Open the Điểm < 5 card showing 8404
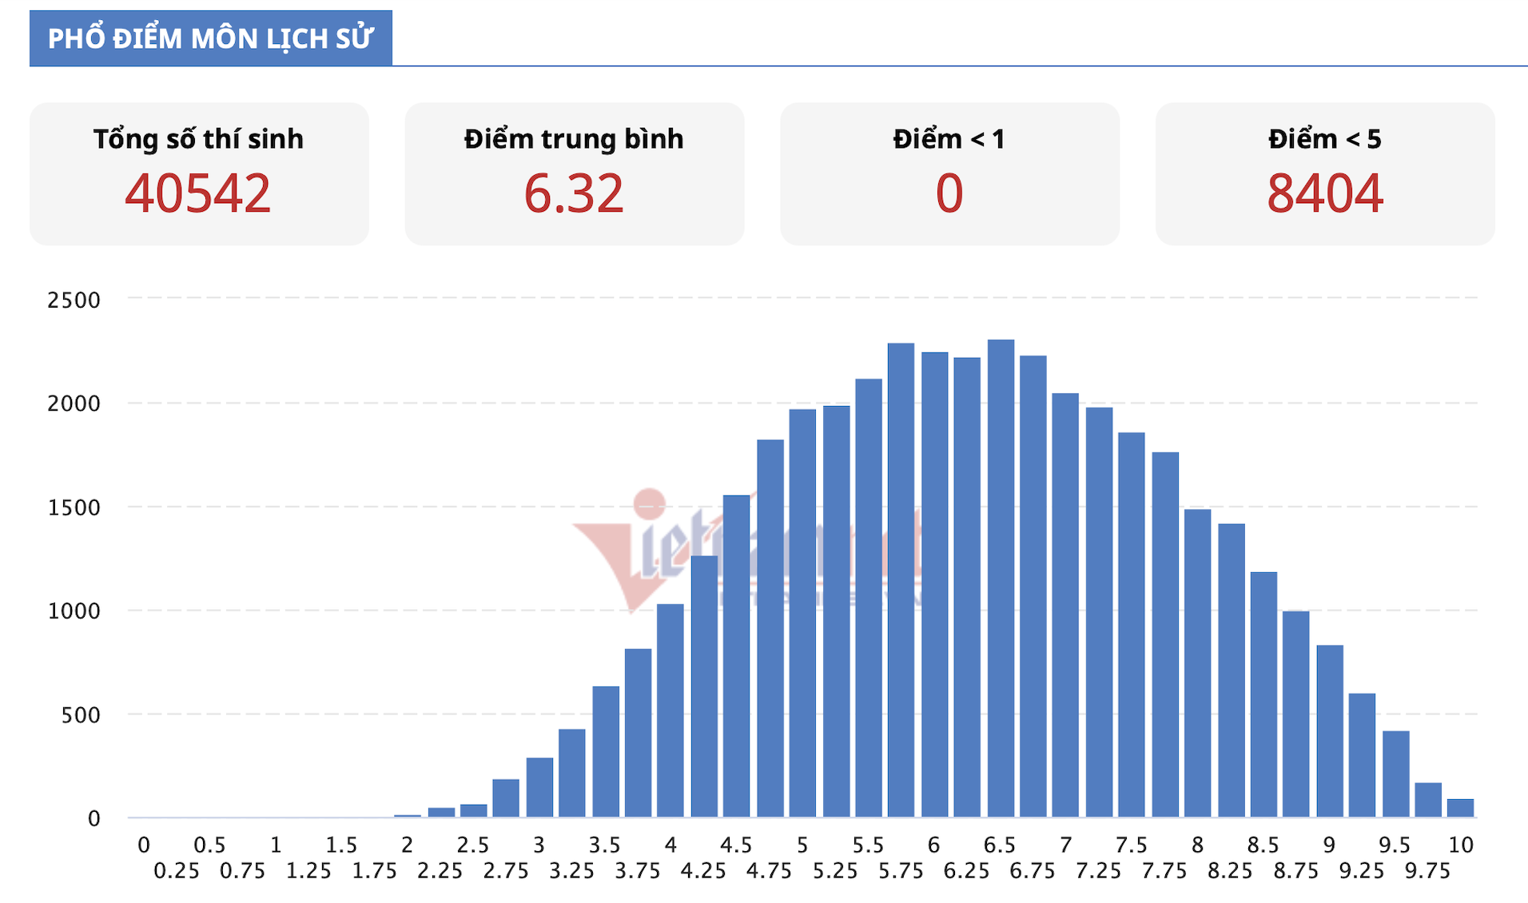 (x=1325, y=173)
